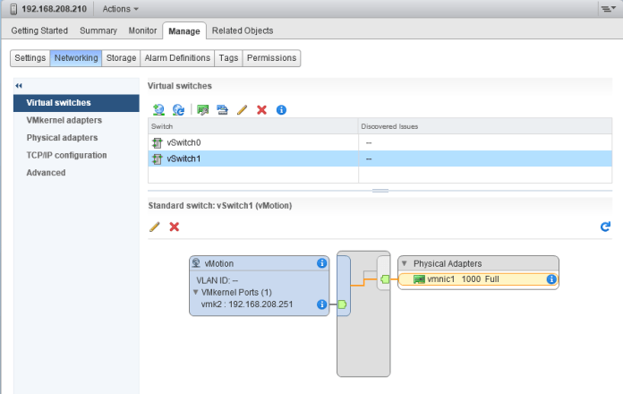Collapse the VMkernel Ports (1) list
The width and height of the screenshot is (623, 394).
[x=196, y=292]
